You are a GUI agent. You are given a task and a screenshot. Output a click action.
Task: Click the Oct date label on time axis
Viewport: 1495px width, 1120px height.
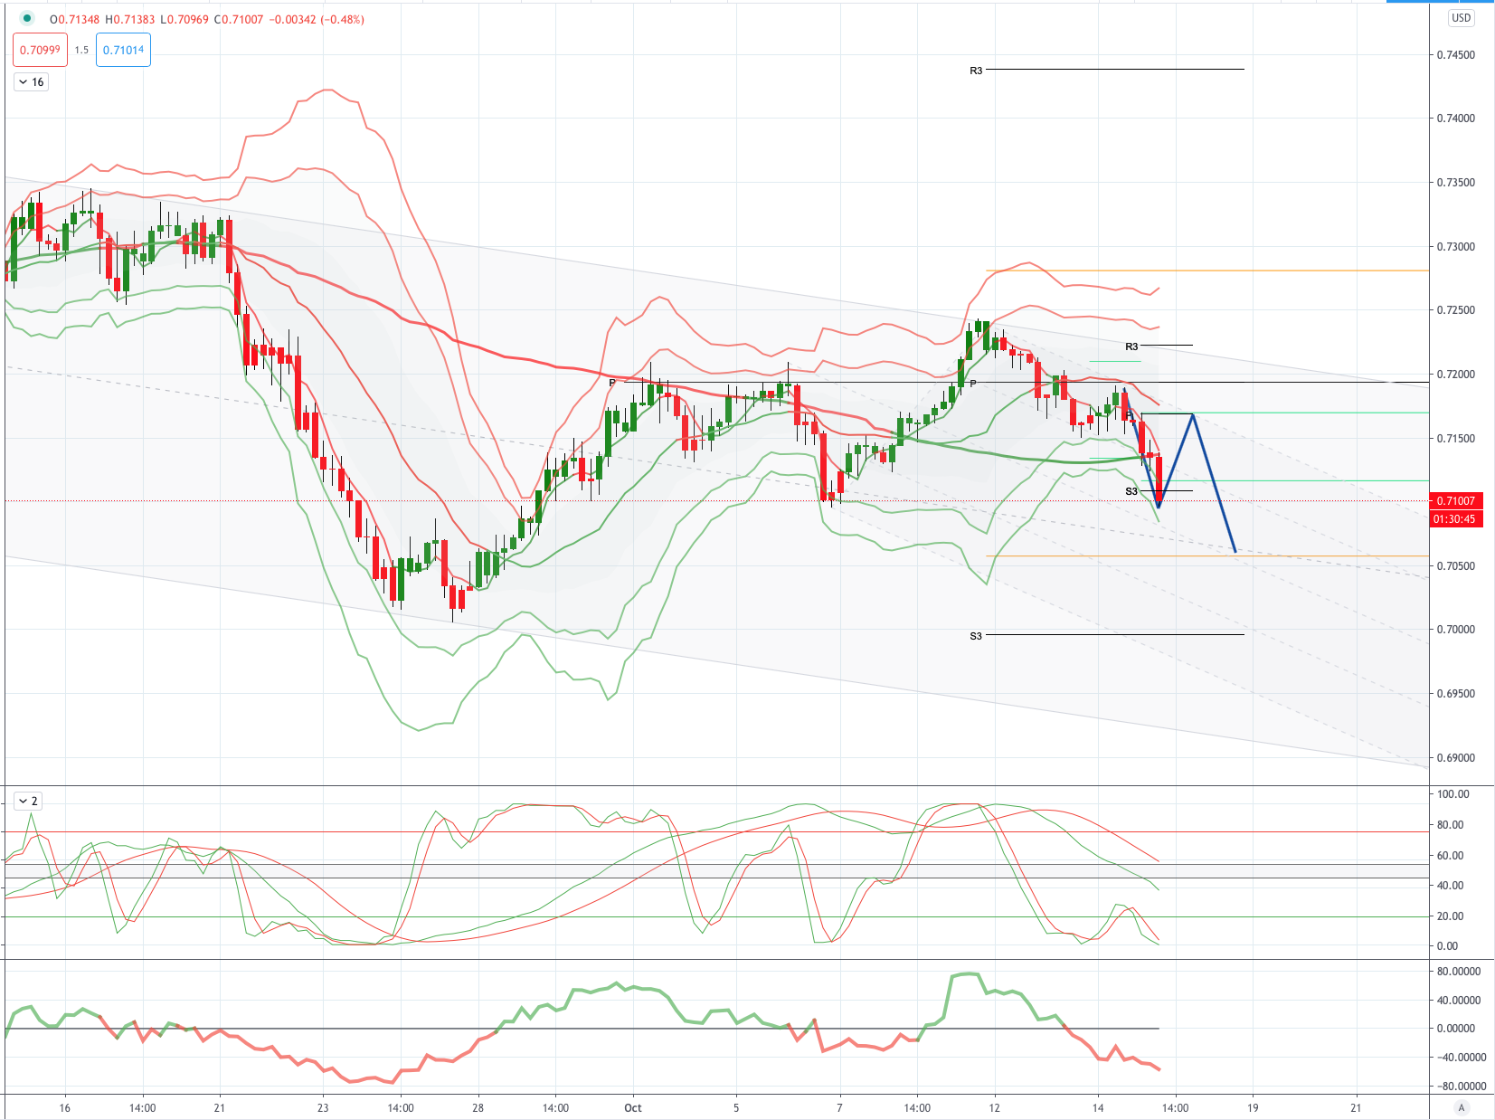pyautogui.click(x=633, y=1107)
